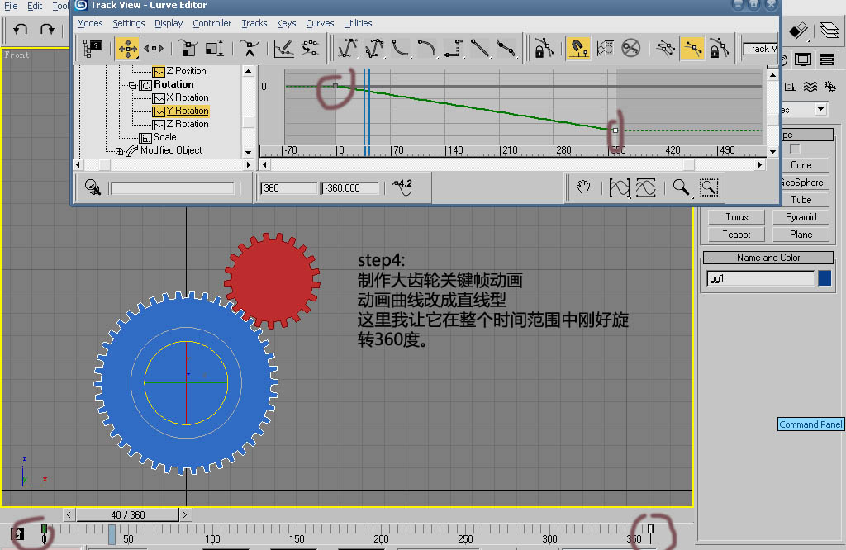846x550 pixels.
Task: Open the Controller menu
Action: [212, 23]
